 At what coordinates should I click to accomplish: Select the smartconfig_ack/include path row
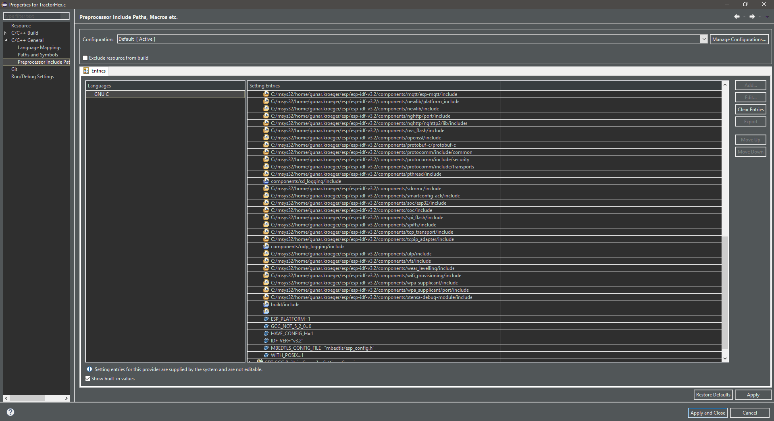click(x=484, y=196)
